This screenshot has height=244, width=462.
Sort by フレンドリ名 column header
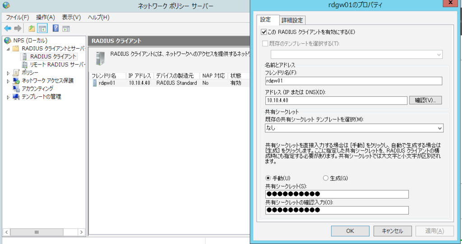[x=107, y=76]
